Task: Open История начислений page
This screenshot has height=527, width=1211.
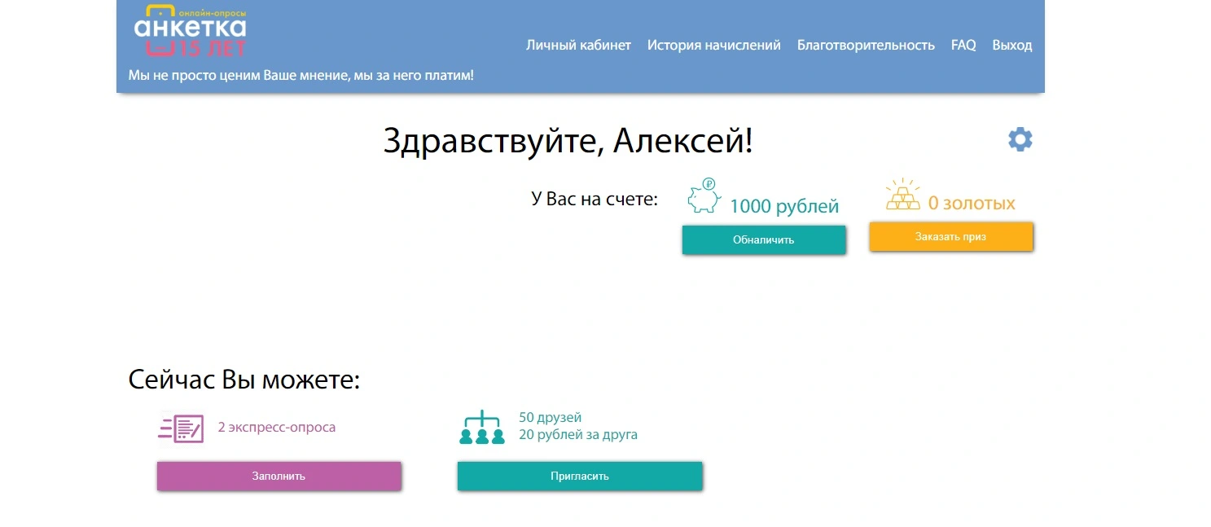Action: 713,45
